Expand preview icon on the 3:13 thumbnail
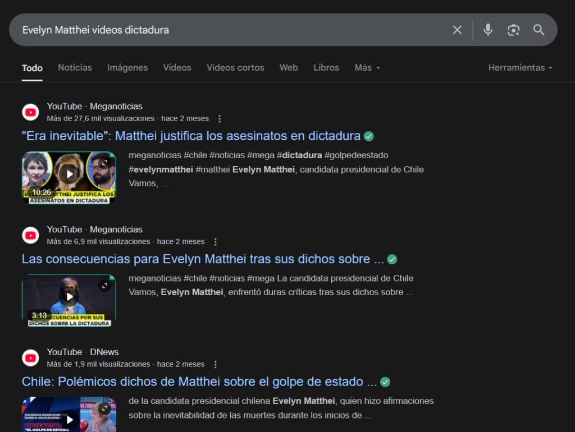The height and width of the screenshot is (432, 575). [x=105, y=286]
